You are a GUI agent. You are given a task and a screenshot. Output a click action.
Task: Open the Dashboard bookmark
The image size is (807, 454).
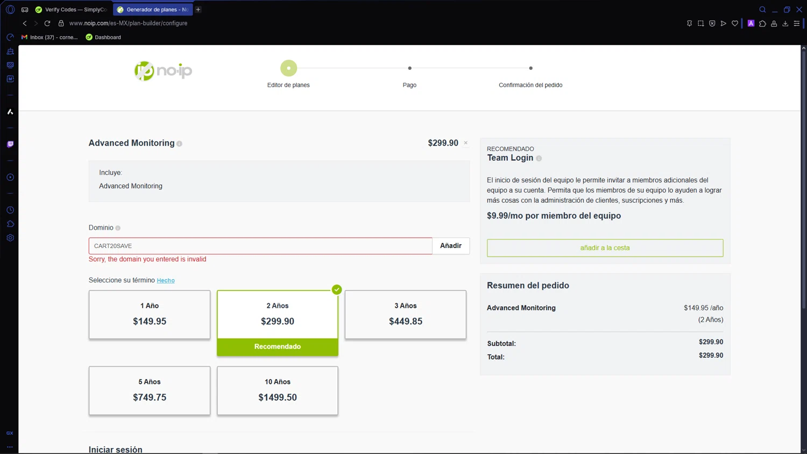coord(103,37)
